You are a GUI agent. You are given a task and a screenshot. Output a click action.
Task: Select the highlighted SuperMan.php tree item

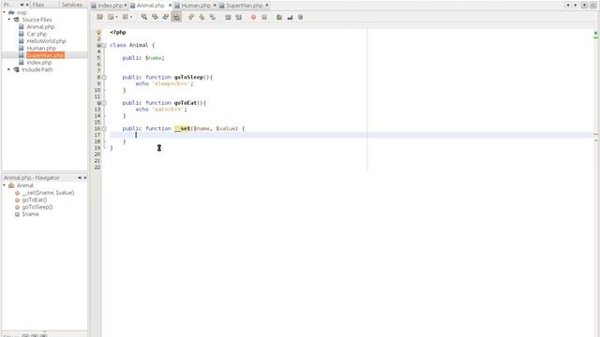pyautogui.click(x=45, y=55)
